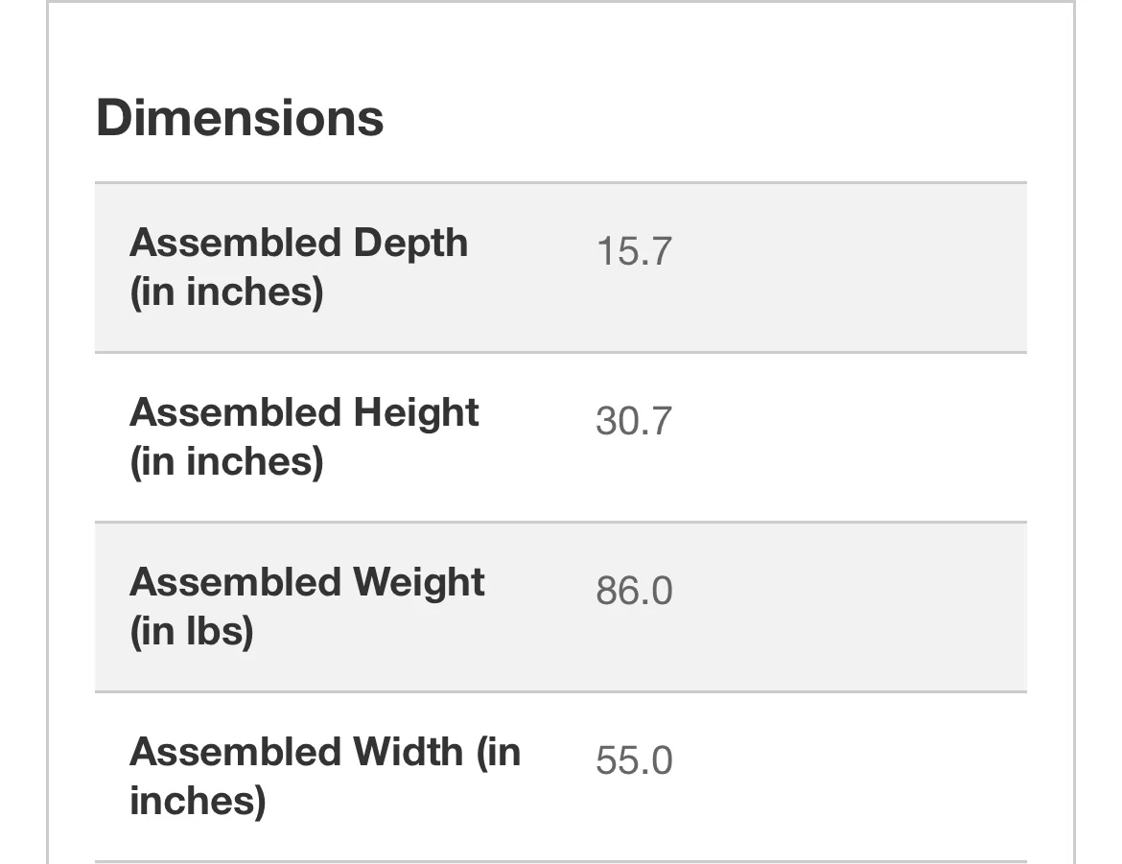The width and height of the screenshot is (1122, 864).
Task: Click the word "Weight" in third row
Action: [x=419, y=582]
